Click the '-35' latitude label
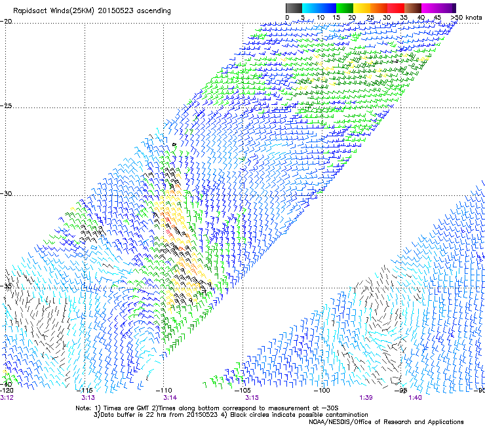Viewport: 485px width, 426px height. [6, 286]
